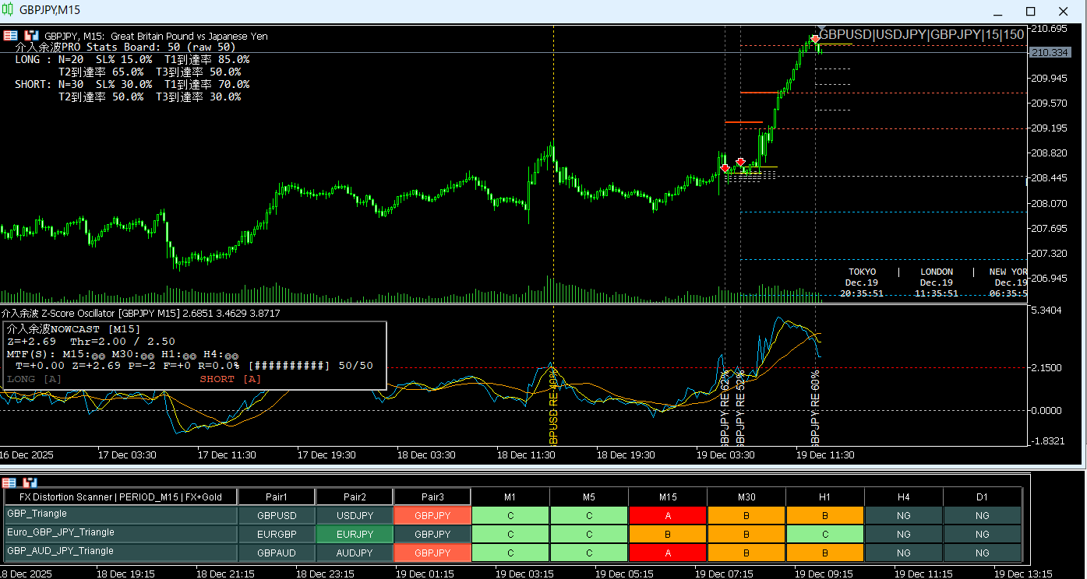The width and height of the screenshot is (1087, 579).
Task: Maximize the GBPJPY,M15 chart window
Action: point(1031,11)
